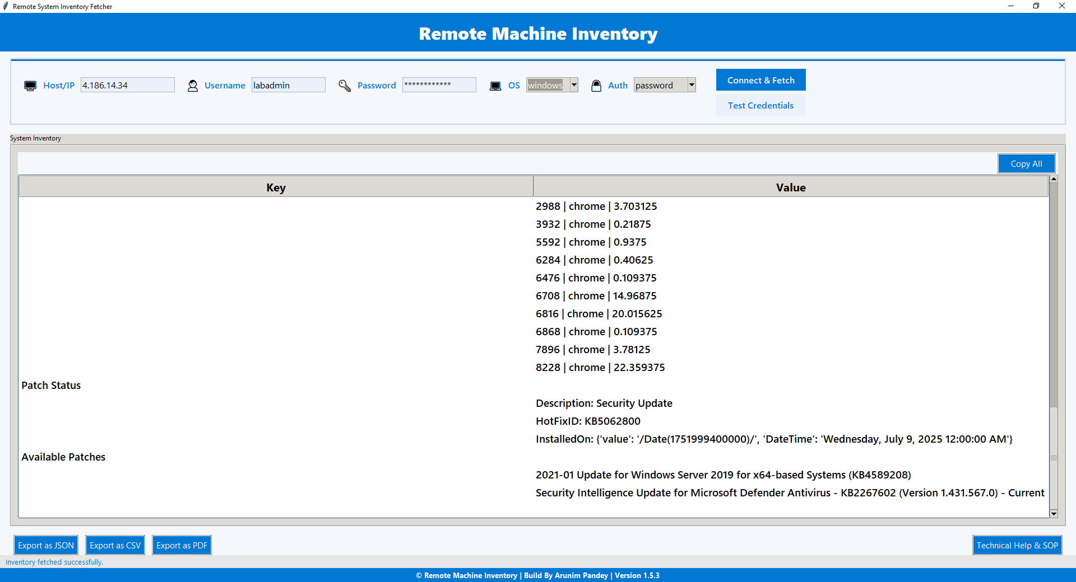Select windows in the OS combo box
1076x582 pixels.
[546, 85]
